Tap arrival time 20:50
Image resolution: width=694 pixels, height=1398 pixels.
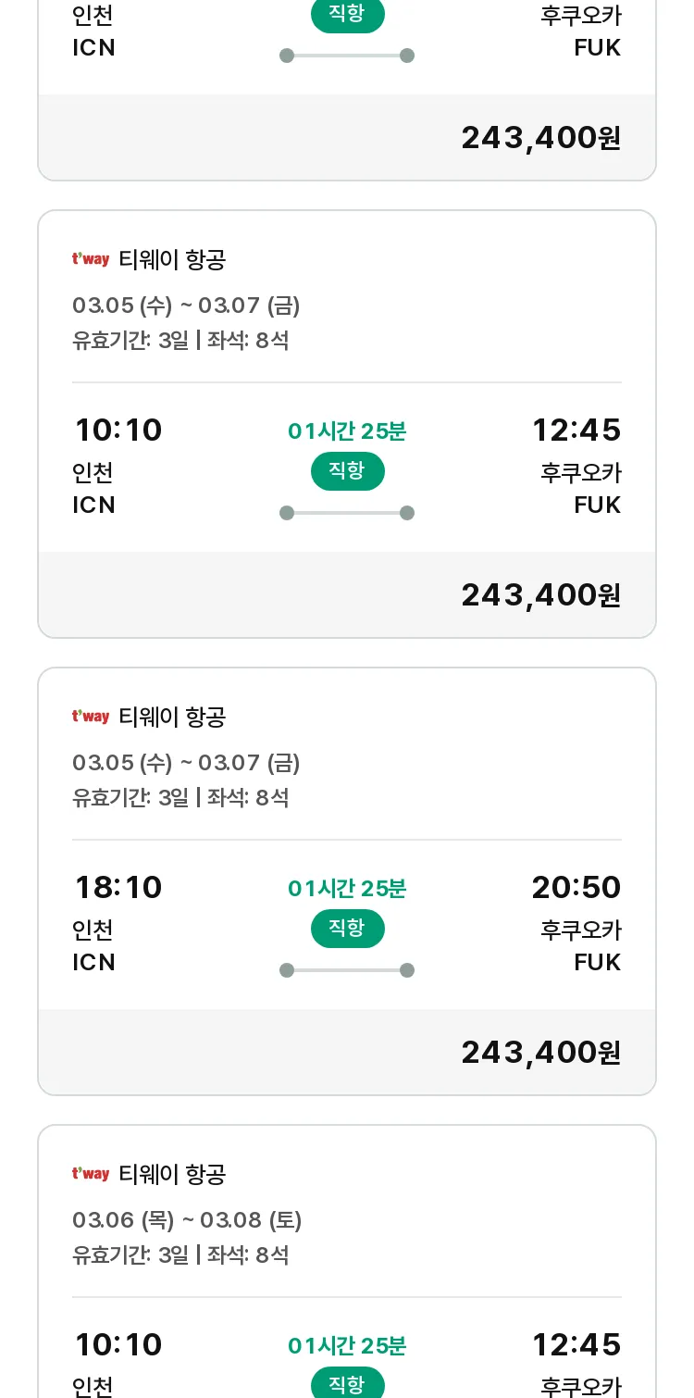click(x=576, y=888)
